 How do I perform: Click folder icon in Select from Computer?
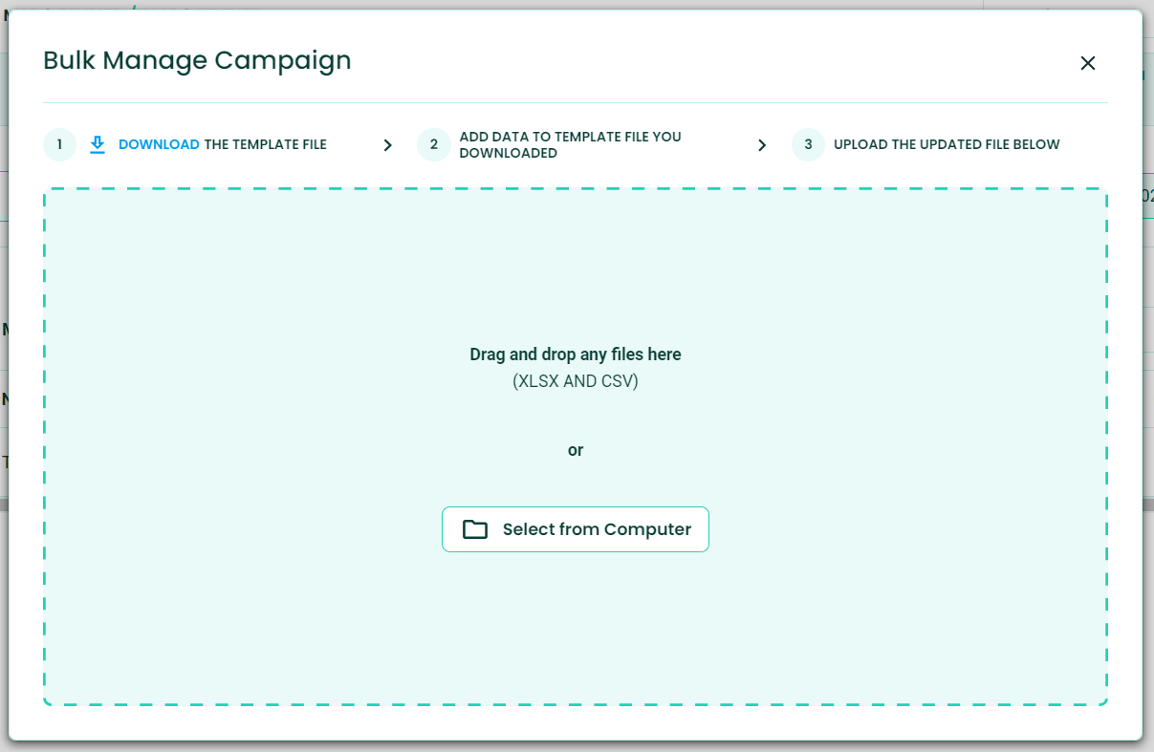tap(475, 529)
